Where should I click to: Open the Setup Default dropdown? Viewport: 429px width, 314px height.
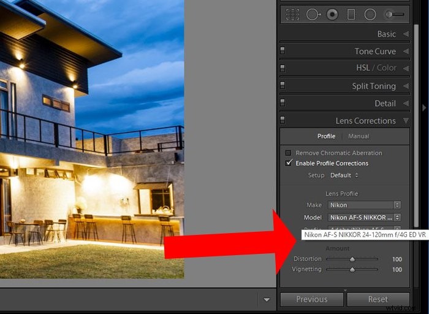(344, 175)
